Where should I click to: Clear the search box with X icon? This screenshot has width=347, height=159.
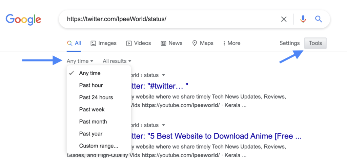[x=284, y=19]
